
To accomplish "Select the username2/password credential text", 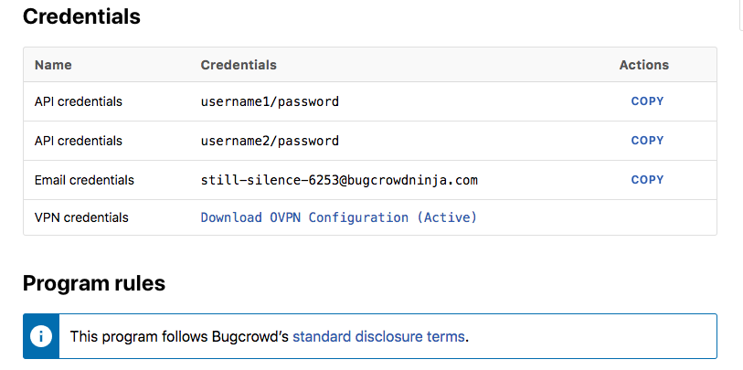I will click(270, 141).
